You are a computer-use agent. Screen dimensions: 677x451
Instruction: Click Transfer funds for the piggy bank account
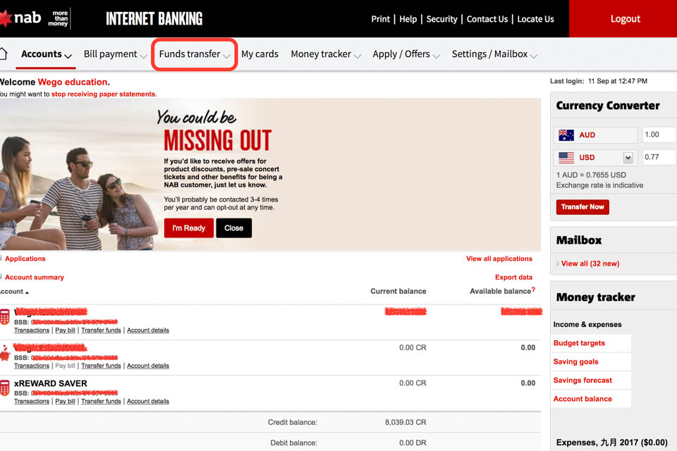point(101,366)
